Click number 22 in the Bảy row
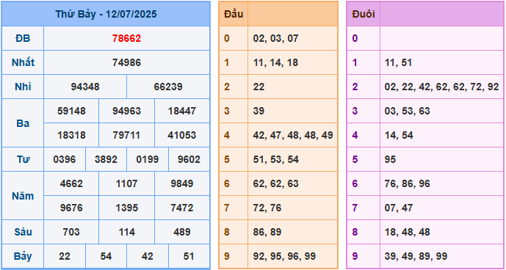The width and height of the screenshot is (506, 270). pos(65,256)
